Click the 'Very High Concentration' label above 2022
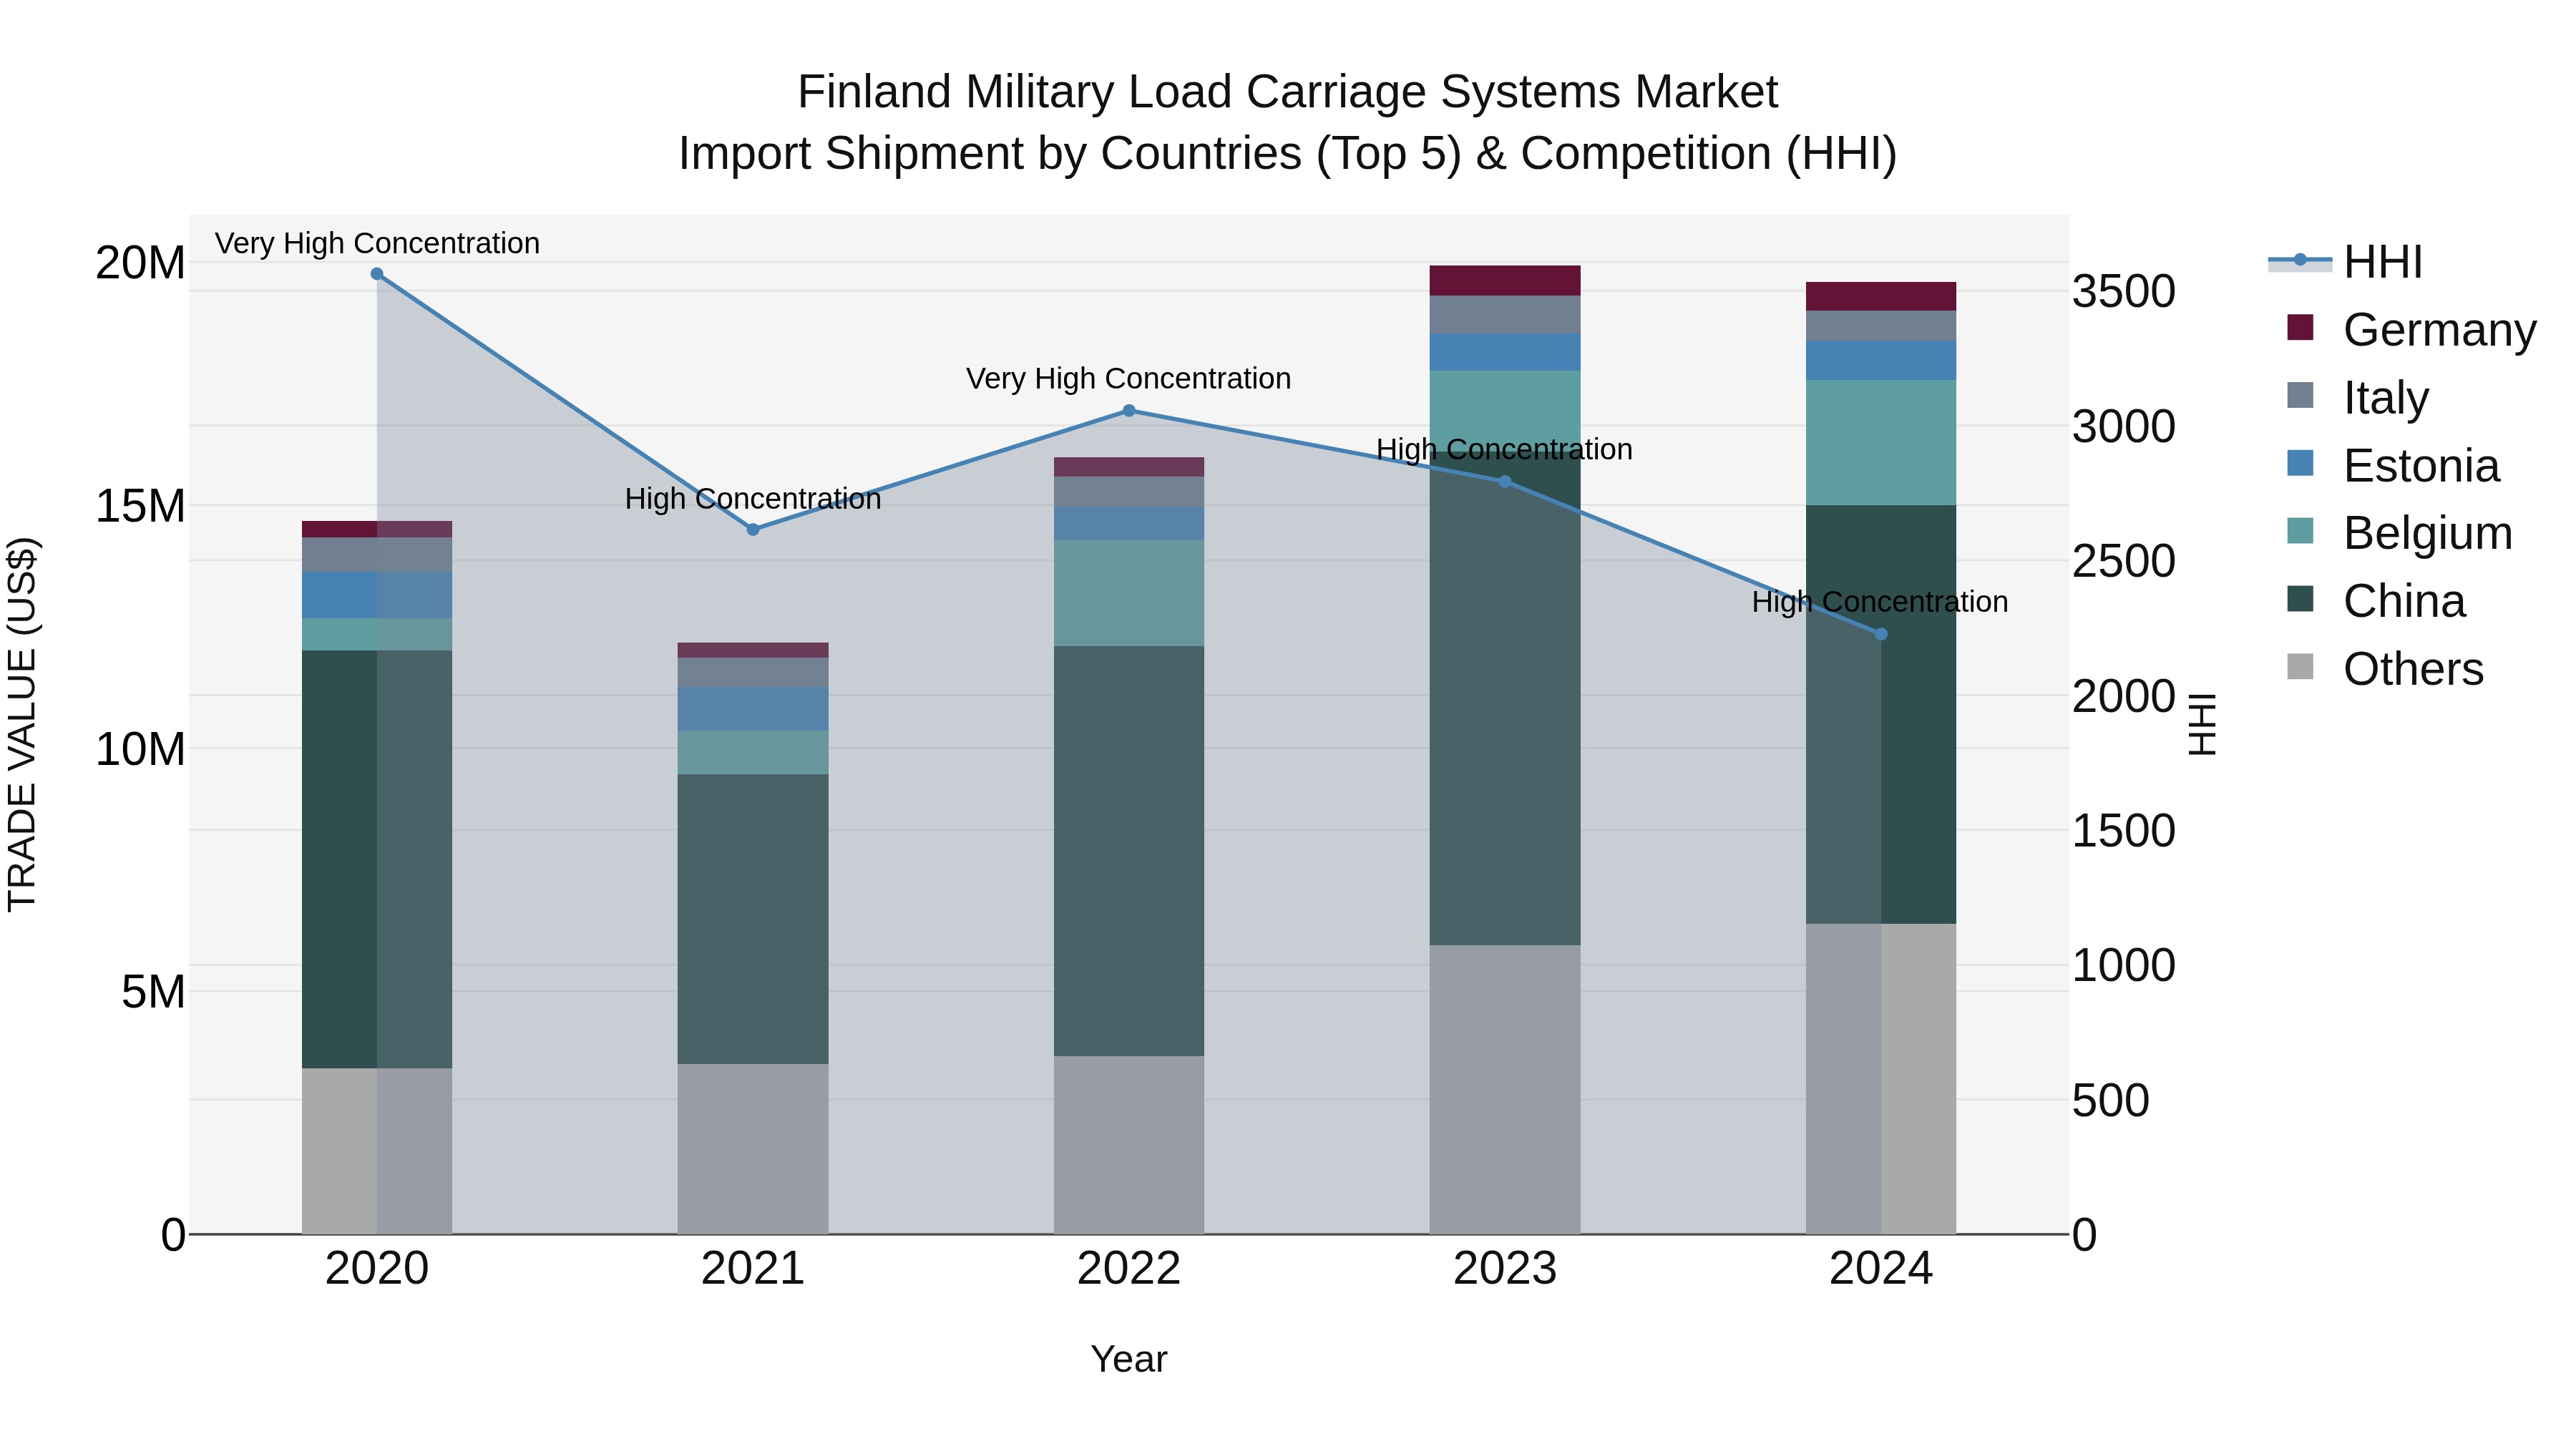The image size is (2576, 1449). click(x=1129, y=379)
